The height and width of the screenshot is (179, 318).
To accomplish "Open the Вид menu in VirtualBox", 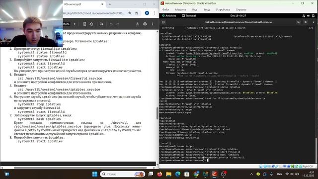I will [194, 9].
